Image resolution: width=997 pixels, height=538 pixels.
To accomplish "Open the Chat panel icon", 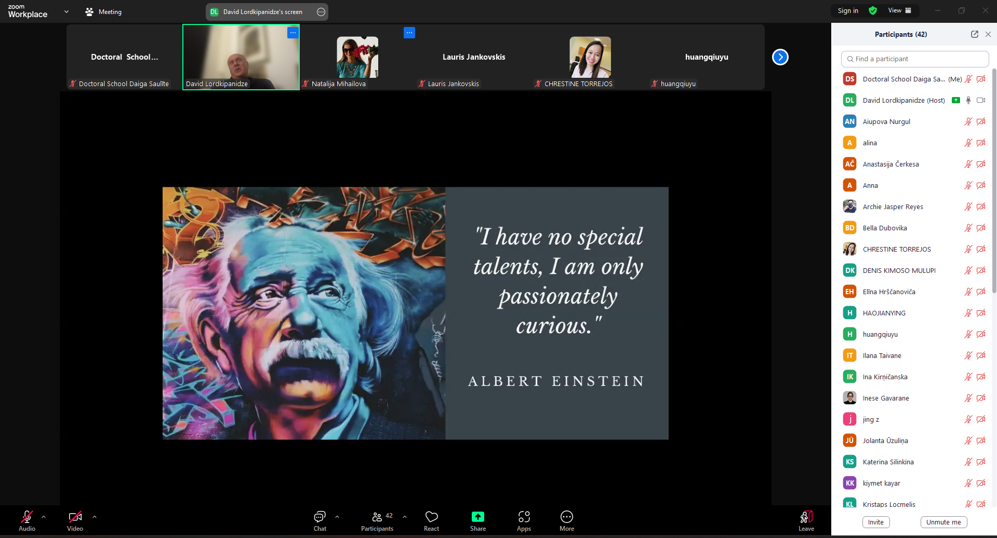I will pos(320,517).
